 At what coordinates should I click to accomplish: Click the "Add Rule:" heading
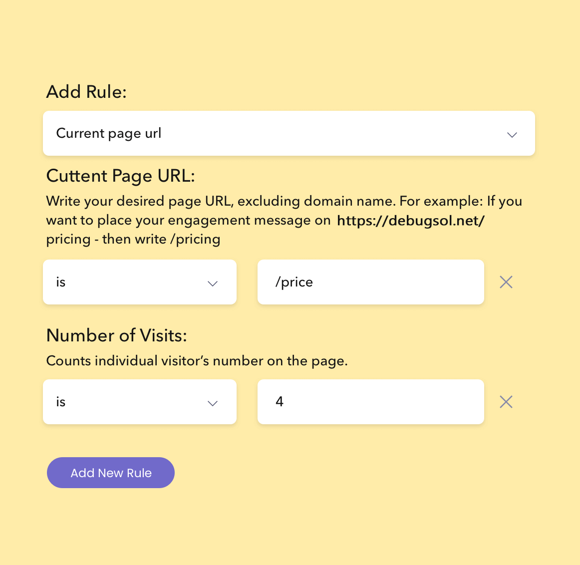86,92
